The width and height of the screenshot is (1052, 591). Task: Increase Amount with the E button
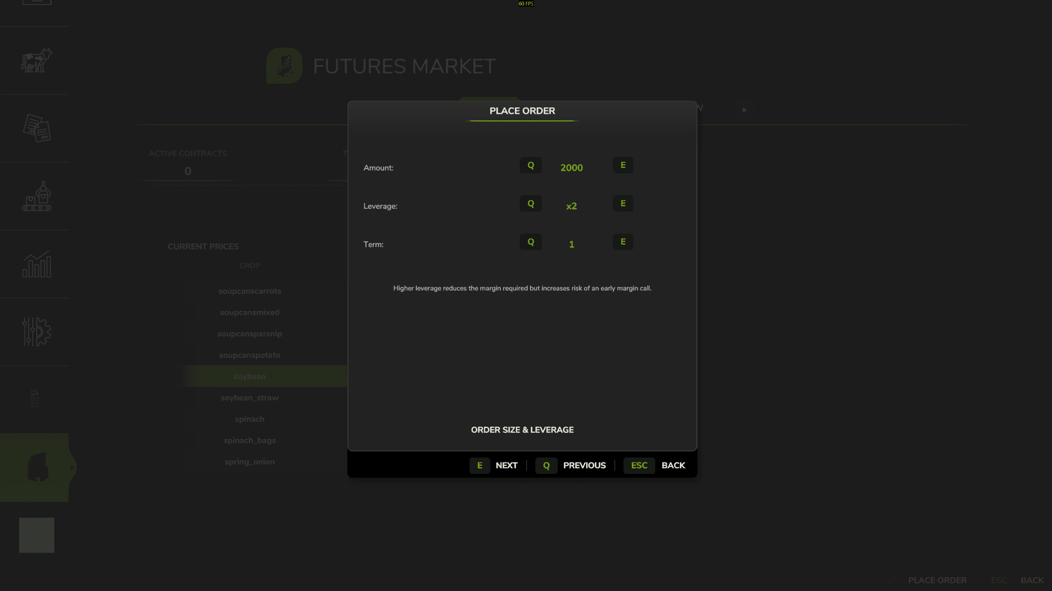pos(623,165)
